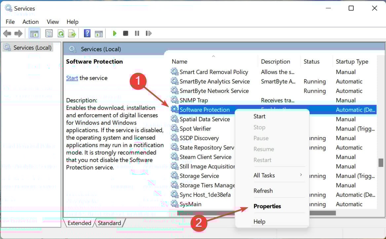Choose Properties in the context menu

coord(267,206)
